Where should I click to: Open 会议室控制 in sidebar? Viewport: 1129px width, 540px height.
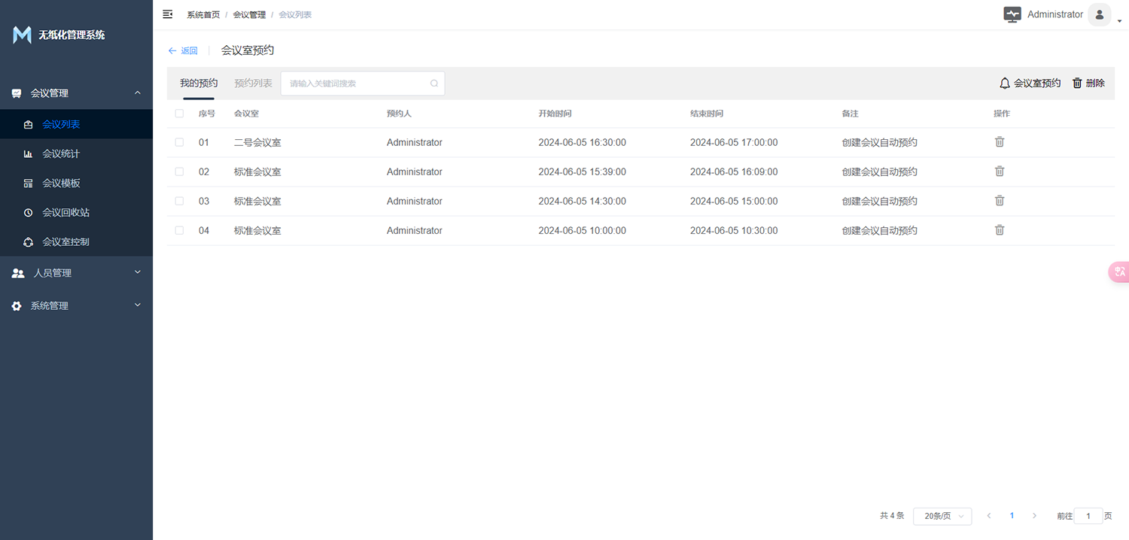65,242
